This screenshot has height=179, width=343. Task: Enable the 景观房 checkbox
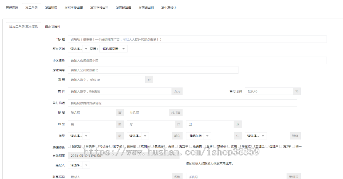[x=152, y=146]
